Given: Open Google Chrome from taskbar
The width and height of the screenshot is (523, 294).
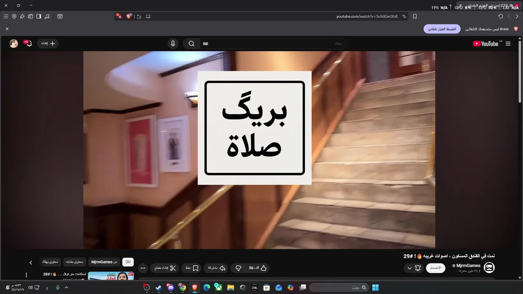Looking at the screenshot, I should pyautogui.click(x=182, y=287).
